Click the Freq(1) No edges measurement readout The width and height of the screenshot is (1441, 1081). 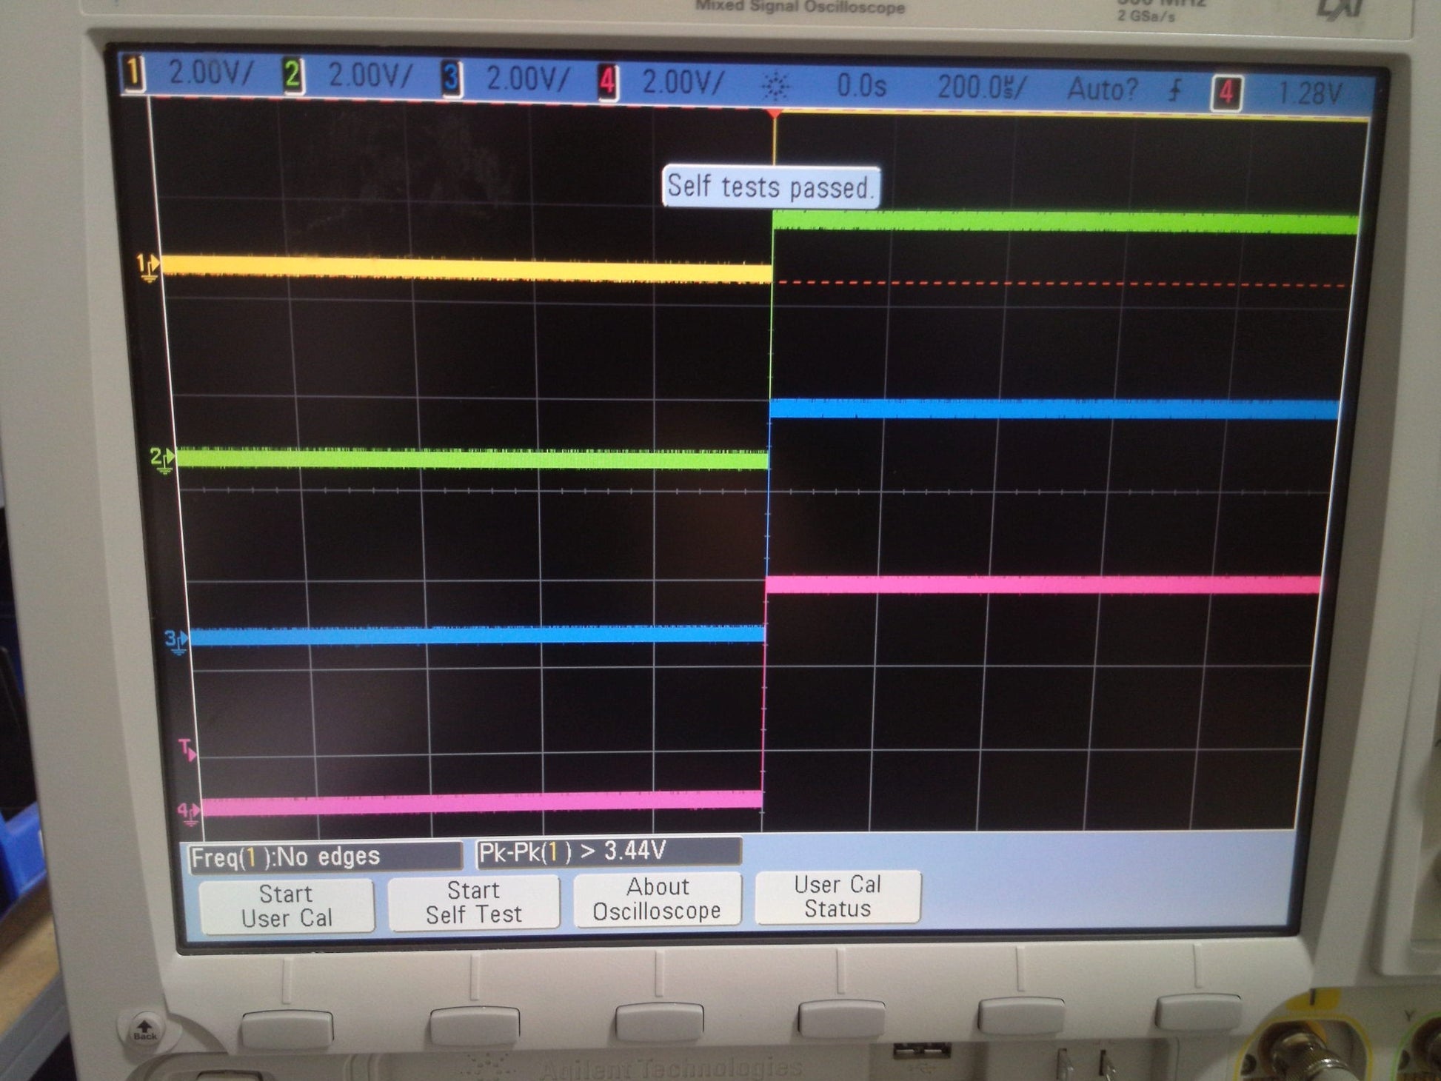tap(324, 857)
